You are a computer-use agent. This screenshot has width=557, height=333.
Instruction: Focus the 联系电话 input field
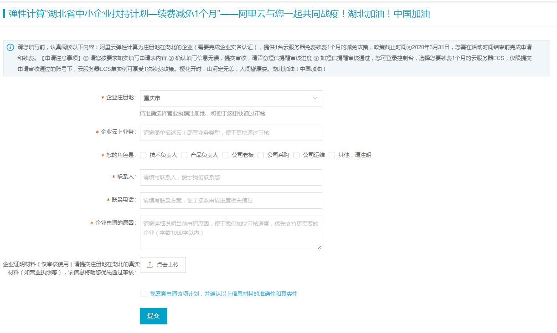(x=231, y=201)
